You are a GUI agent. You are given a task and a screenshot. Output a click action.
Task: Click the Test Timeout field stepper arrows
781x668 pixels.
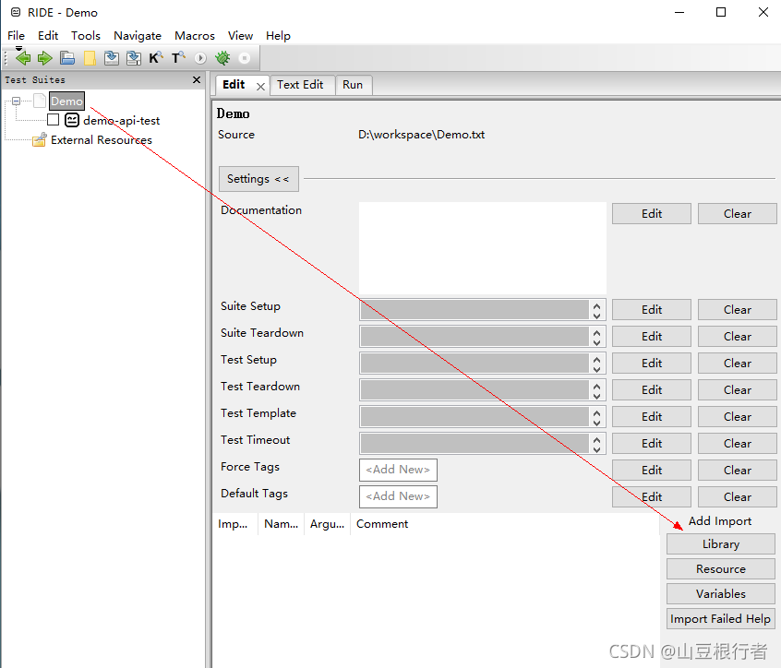pos(596,444)
